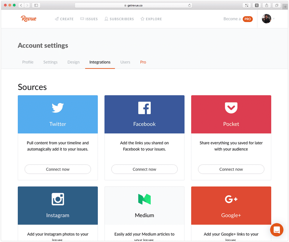Image resolution: width=289 pixels, height=242 pixels.
Task: Click the getrevue.co address bar
Action: click(133, 5)
